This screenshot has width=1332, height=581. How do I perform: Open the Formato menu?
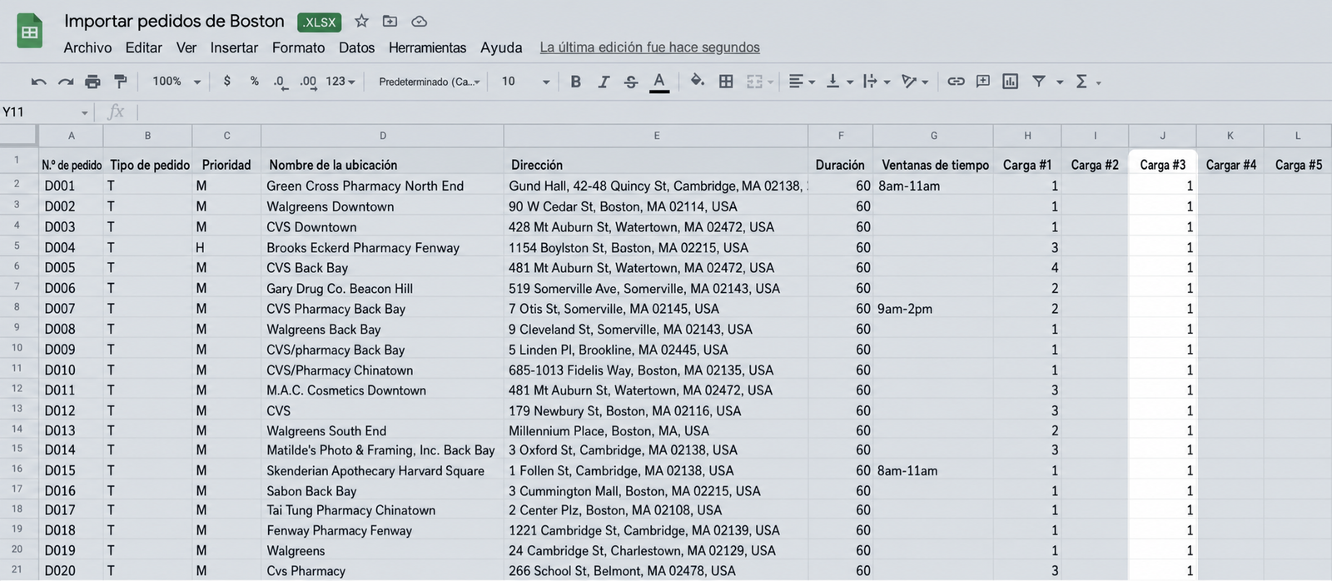coord(298,47)
